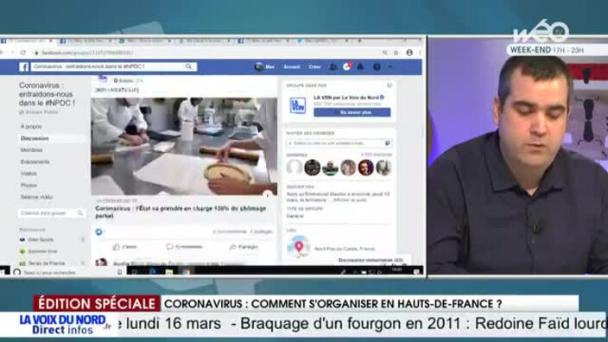
Task: Bookmark the page with the star icon
Action: pos(396,53)
